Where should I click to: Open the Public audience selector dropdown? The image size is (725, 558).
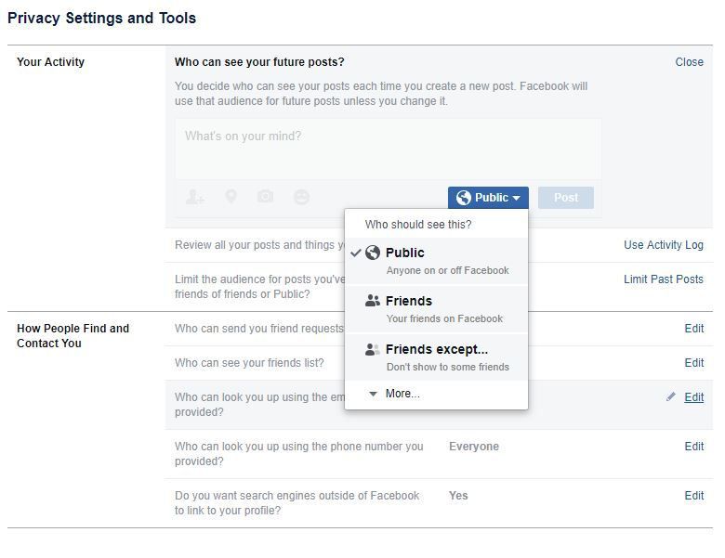(488, 198)
